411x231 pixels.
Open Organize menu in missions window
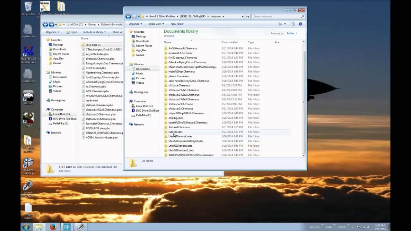pyautogui.click(x=135, y=24)
